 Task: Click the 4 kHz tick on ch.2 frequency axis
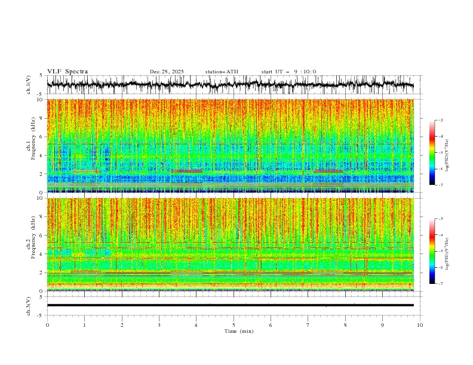(42, 254)
